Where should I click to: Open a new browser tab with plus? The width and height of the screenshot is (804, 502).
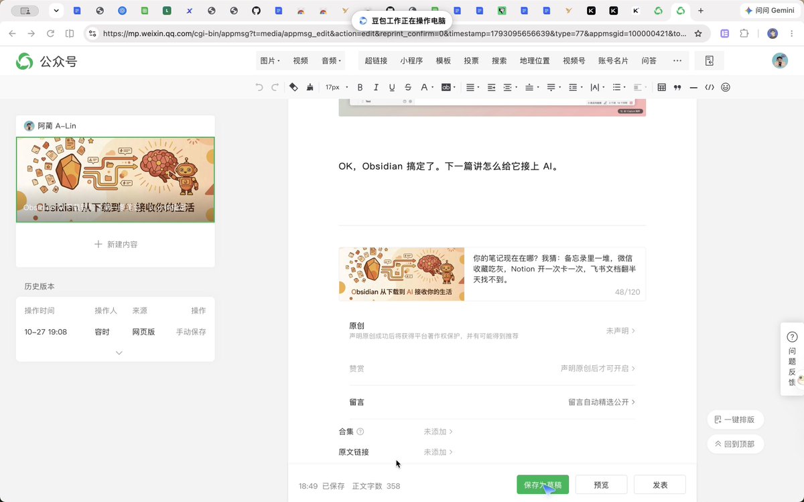[x=701, y=11]
